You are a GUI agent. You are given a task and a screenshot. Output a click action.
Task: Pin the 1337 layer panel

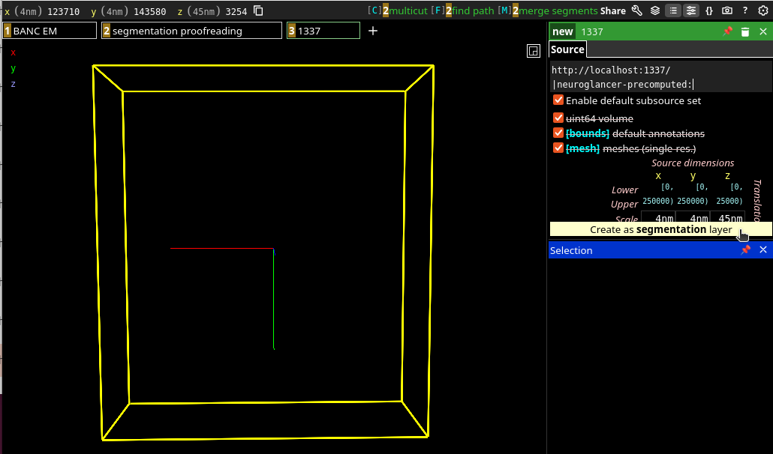[728, 31]
